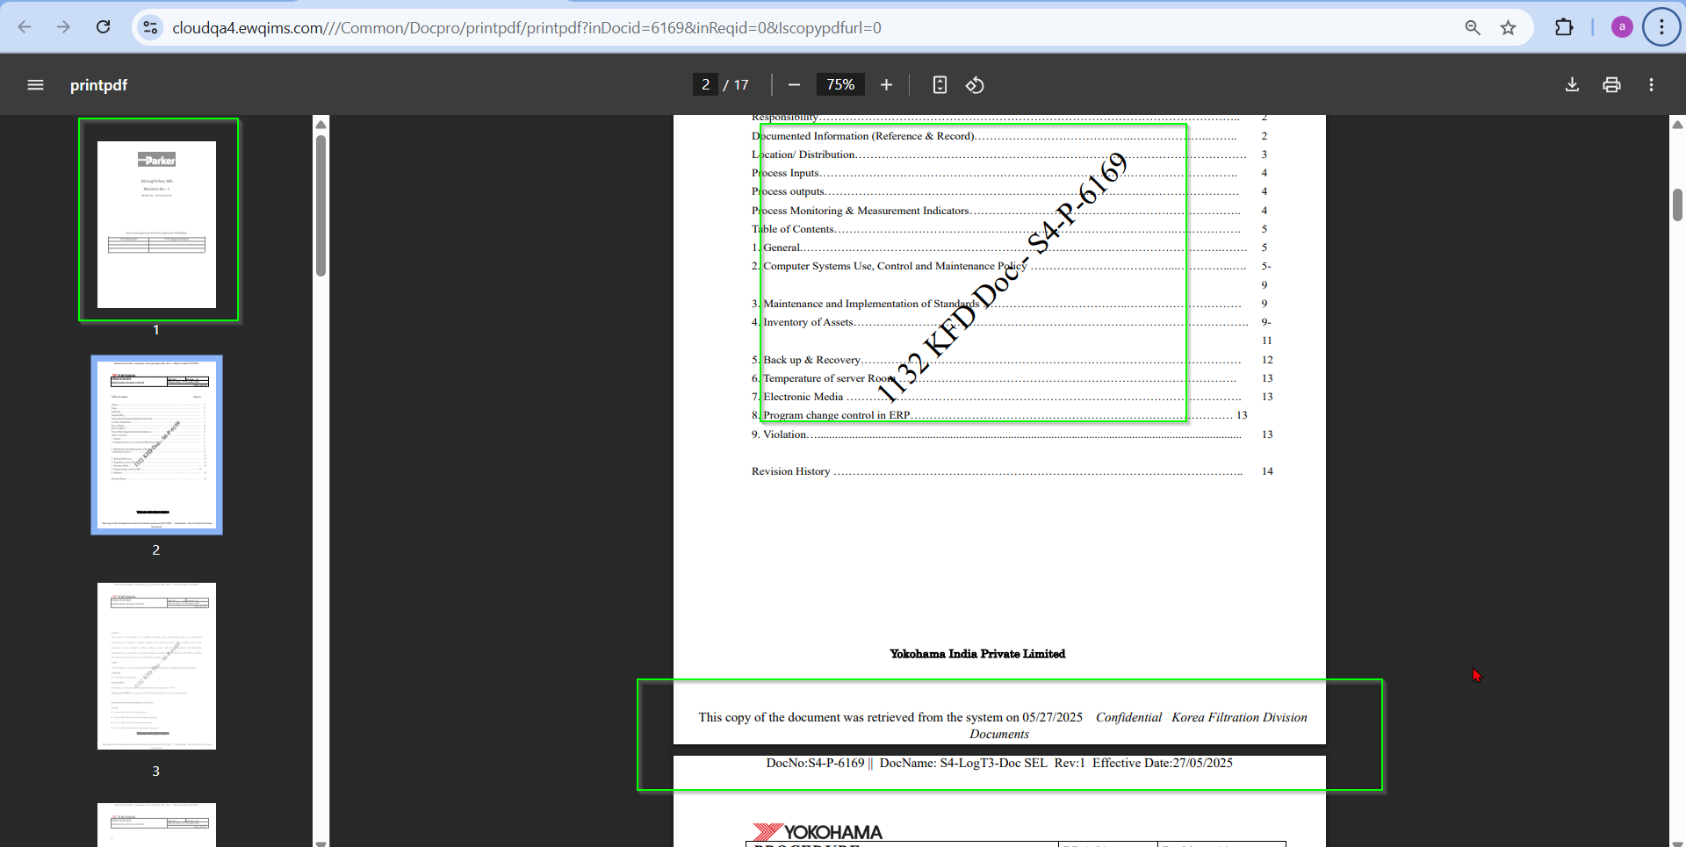Click the page number field showing 2
This screenshot has height=847, width=1686.
[705, 84]
